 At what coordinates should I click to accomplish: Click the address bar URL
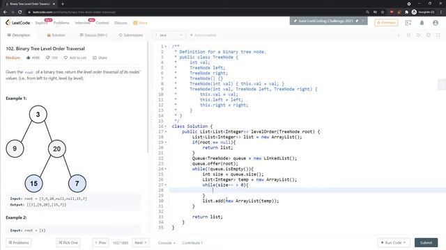point(74,12)
